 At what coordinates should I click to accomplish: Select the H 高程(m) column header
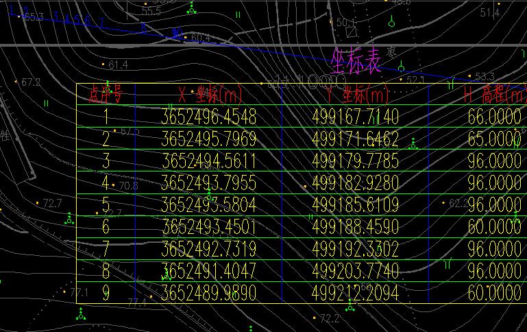click(x=495, y=95)
